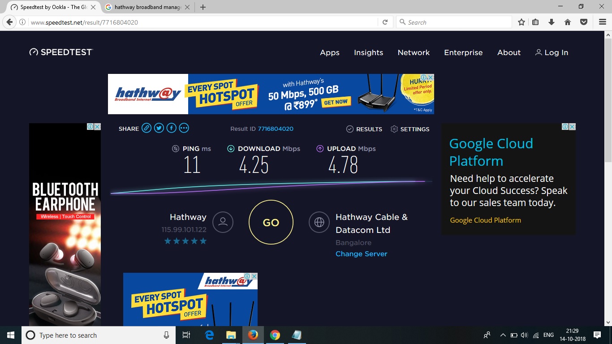
Task: Open the Firefox downloads arrow icon
Action: point(552,22)
